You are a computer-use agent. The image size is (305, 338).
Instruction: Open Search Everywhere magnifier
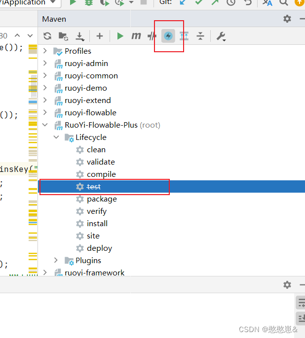point(283,2)
